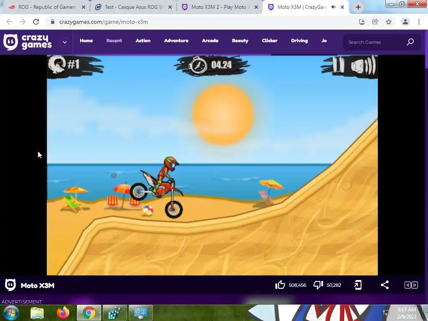Pause the game with pause icon
This screenshot has height=321, width=428.
tap(339, 64)
